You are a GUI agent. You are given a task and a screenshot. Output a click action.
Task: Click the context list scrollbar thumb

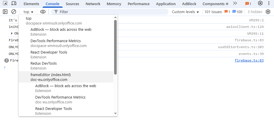pos(115,47)
